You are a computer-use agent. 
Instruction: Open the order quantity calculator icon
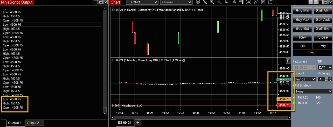327,79
